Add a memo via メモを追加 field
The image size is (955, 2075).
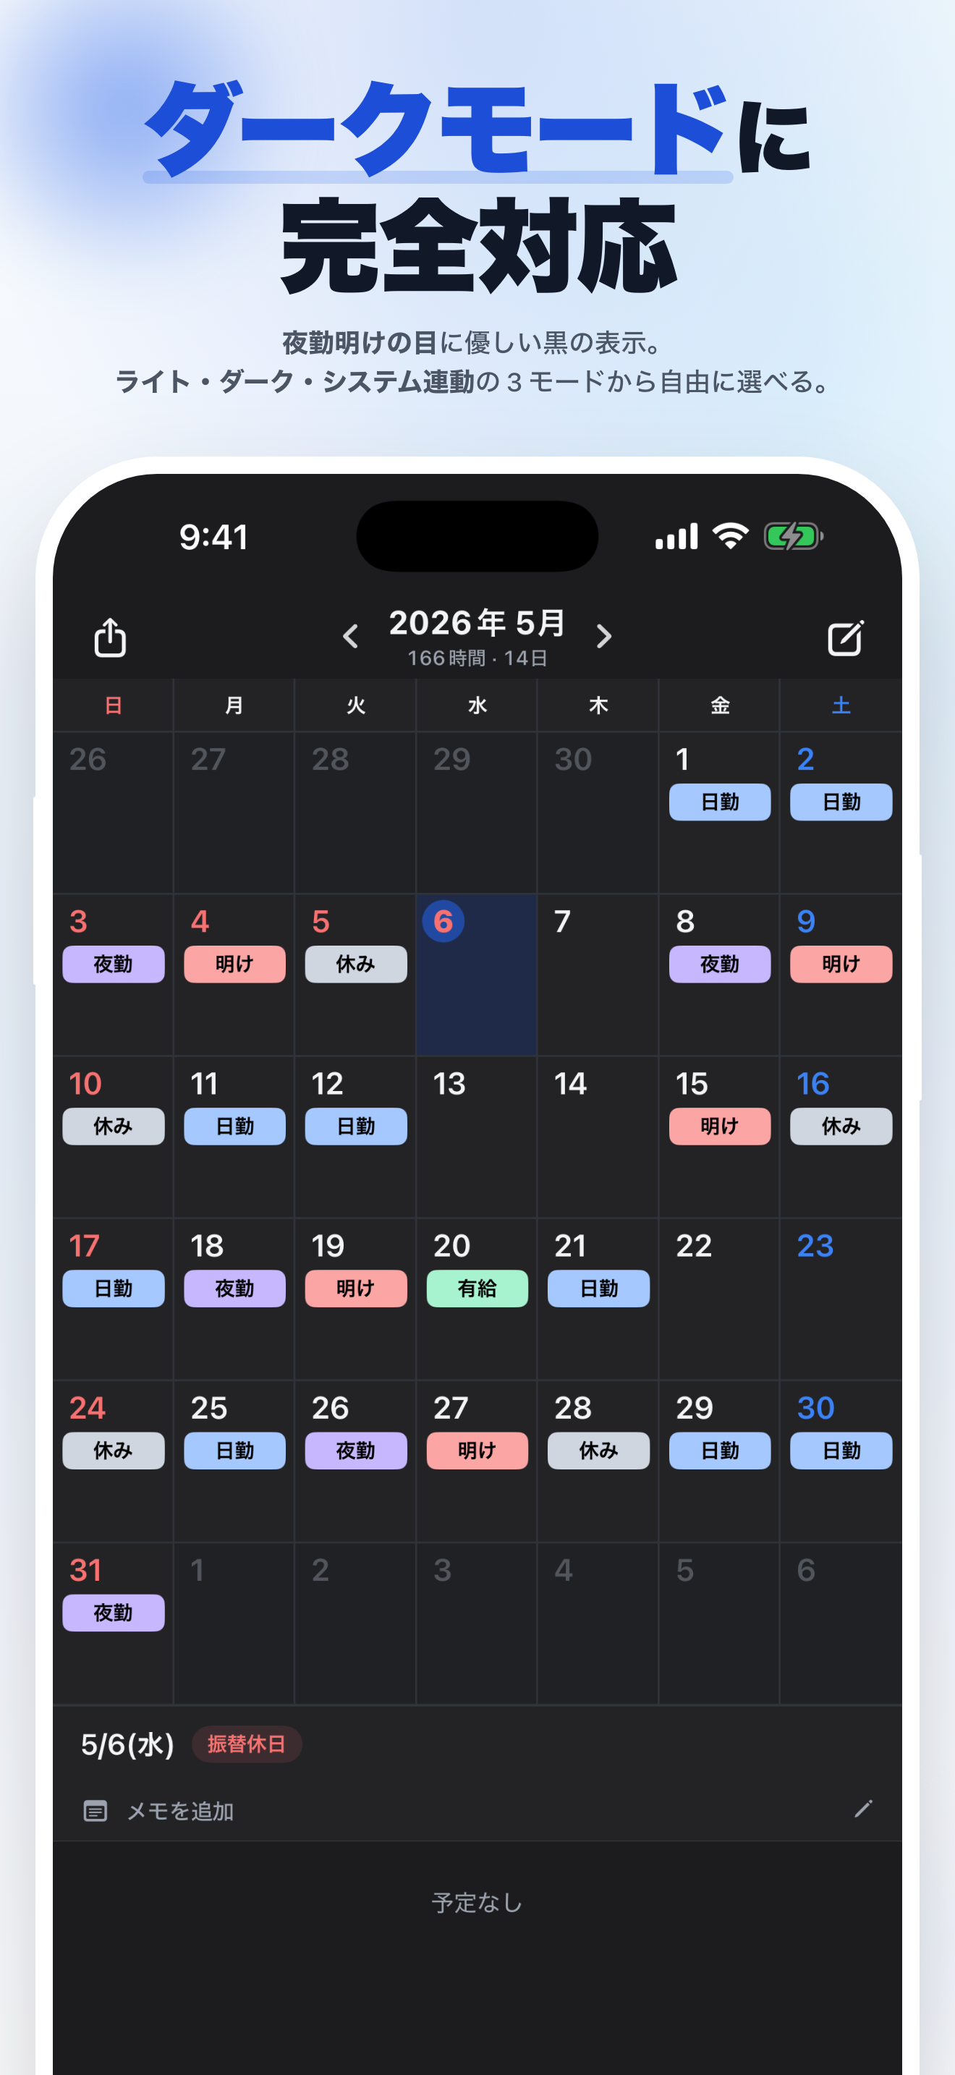477,1811
